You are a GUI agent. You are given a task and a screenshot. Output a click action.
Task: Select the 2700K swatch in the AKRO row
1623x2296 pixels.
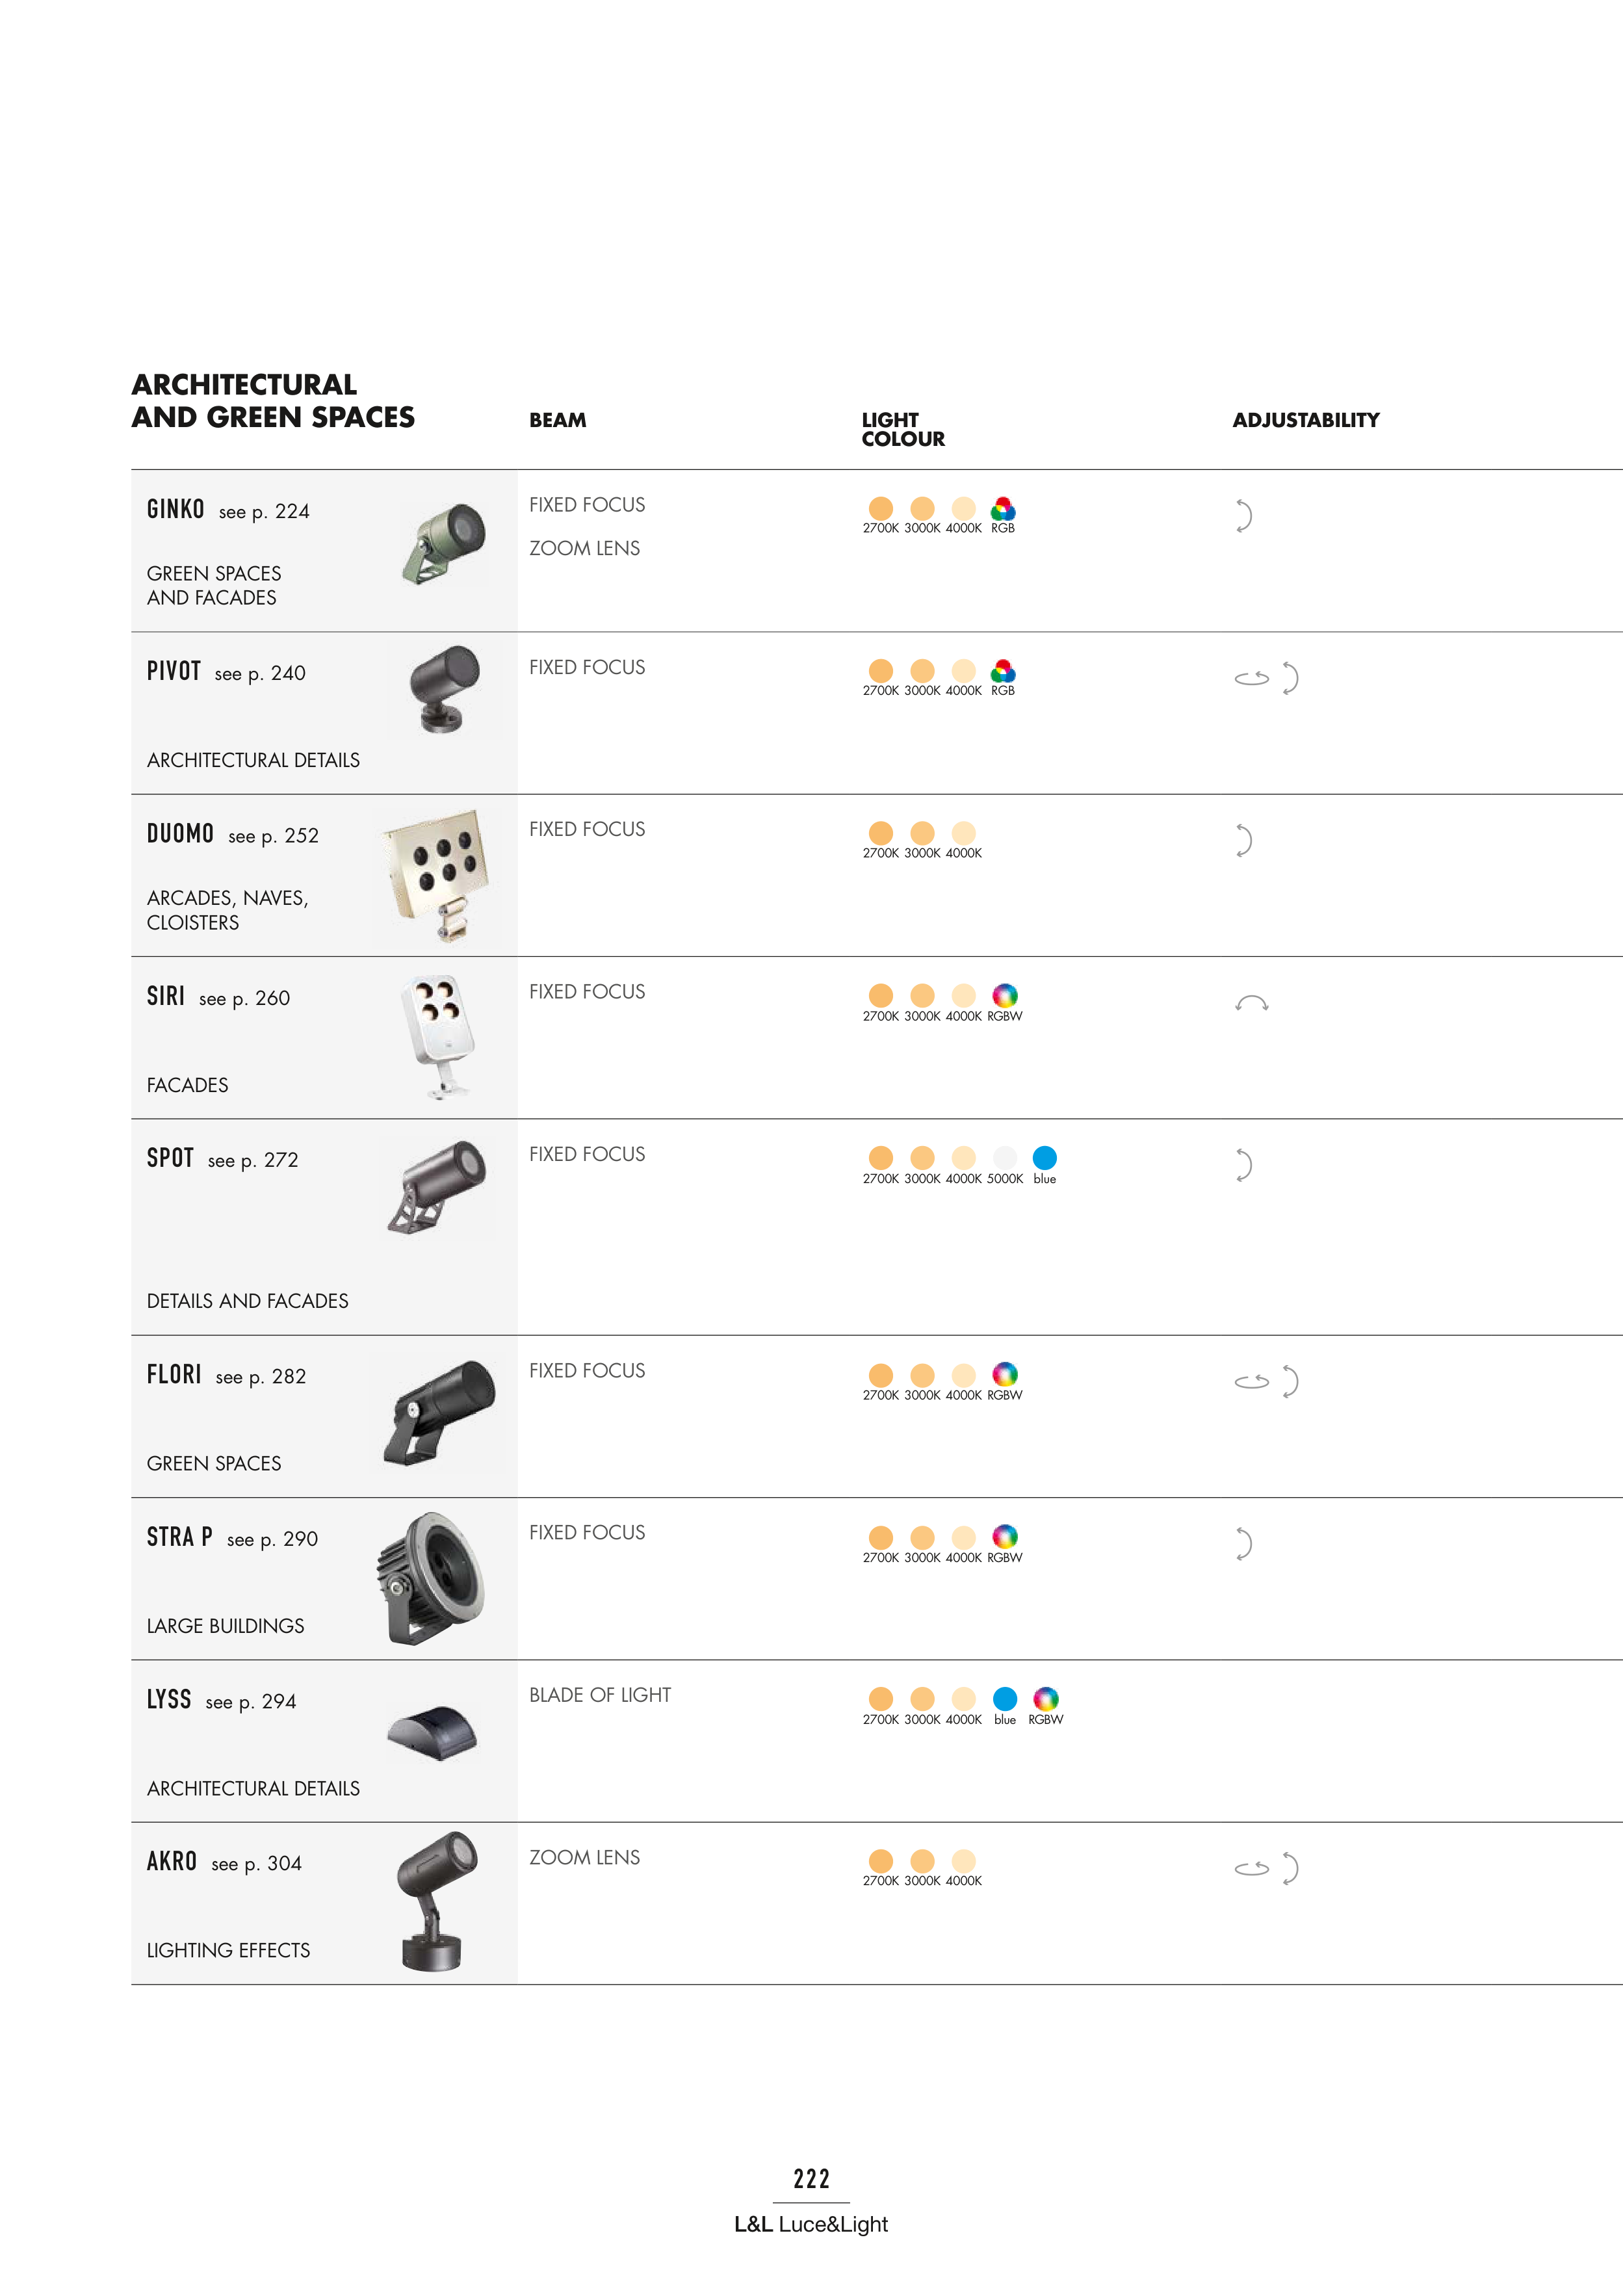pos(881,1861)
